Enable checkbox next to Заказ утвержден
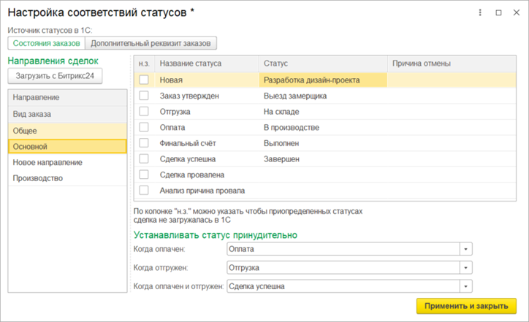This screenshot has height=322, width=529. [144, 95]
